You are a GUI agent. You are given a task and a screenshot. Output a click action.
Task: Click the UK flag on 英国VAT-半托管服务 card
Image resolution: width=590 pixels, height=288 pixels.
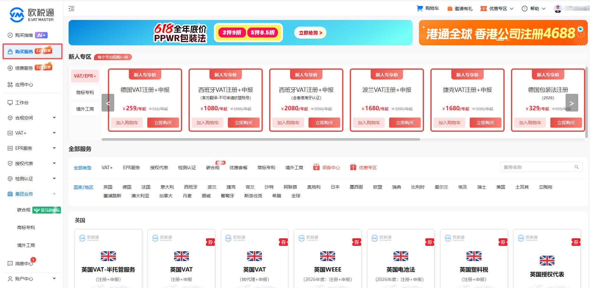108,256
